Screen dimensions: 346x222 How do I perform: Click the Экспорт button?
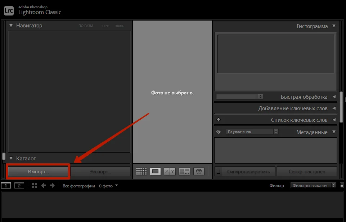[100, 172]
